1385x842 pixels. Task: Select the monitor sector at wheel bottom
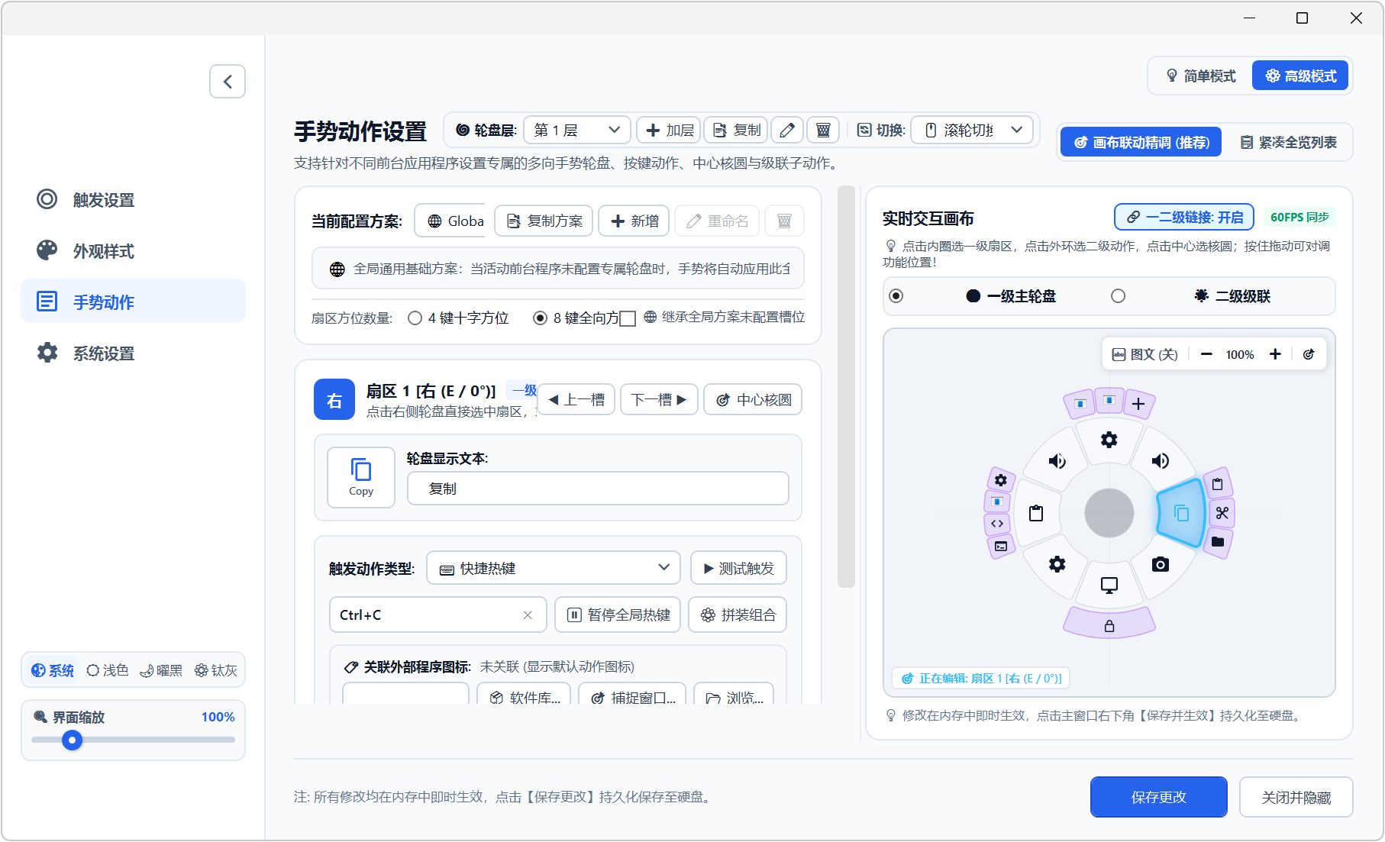coord(1109,586)
